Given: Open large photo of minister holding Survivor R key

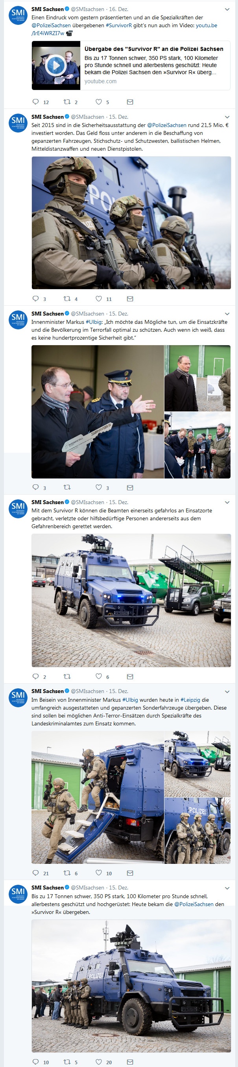Looking at the screenshot, I should point(98,412).
